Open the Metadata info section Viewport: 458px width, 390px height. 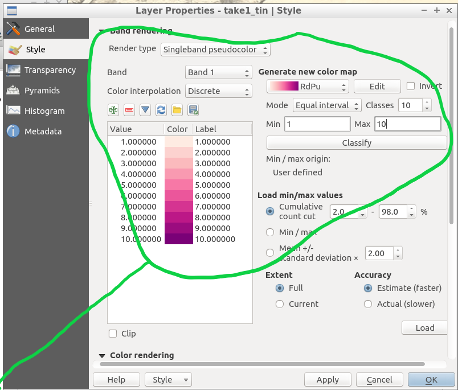point(43,132)
